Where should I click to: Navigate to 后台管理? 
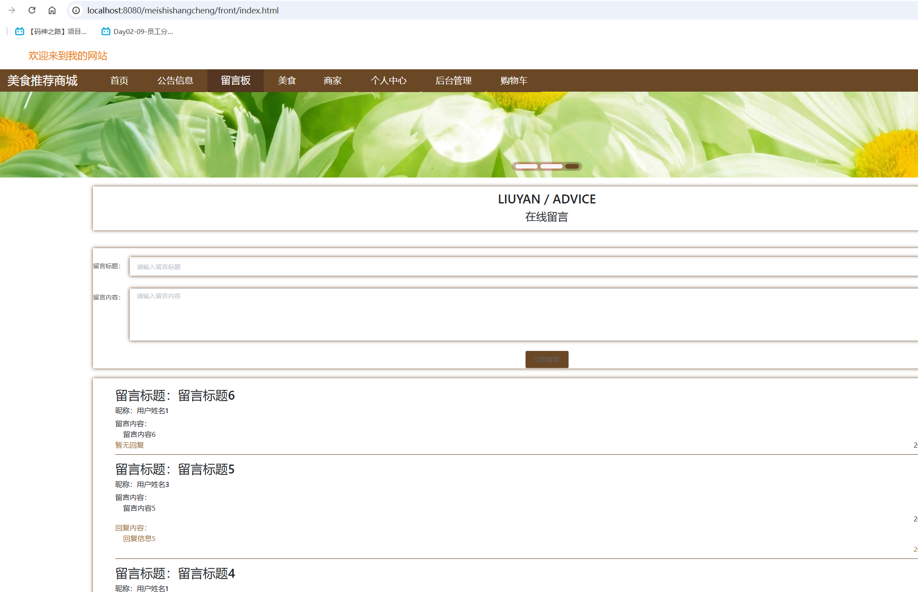point(453,80)
